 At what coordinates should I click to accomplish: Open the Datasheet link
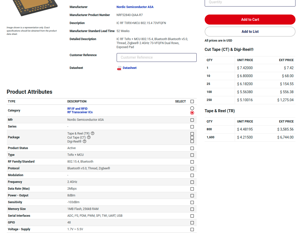coord(130,68)
